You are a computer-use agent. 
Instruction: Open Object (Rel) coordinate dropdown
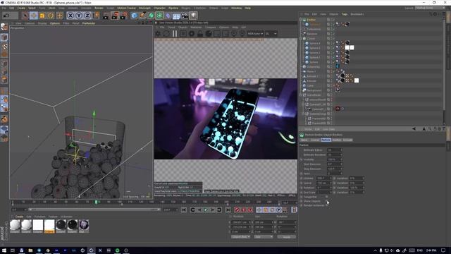click(x=241, y=237)
